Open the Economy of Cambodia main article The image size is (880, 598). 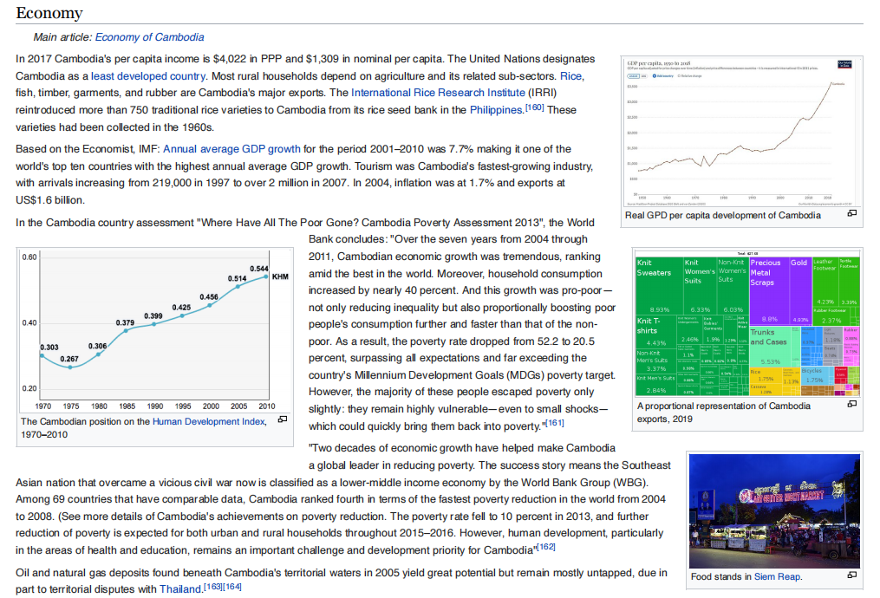pyautogui.click(x=149, y=37)
